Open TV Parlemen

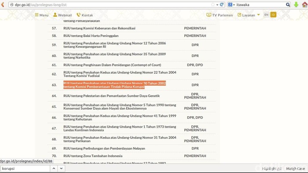coord(220,15)
